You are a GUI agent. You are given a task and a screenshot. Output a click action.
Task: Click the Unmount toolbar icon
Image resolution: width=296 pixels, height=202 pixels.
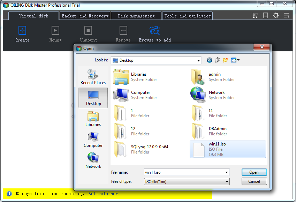88,30
